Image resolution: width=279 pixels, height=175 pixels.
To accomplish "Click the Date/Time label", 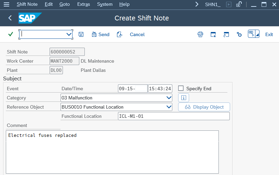I will [72, 89].
